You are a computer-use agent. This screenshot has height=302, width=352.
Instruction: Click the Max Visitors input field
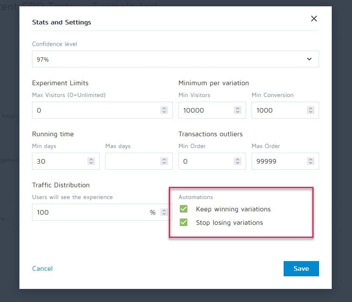tap(95, 110)
